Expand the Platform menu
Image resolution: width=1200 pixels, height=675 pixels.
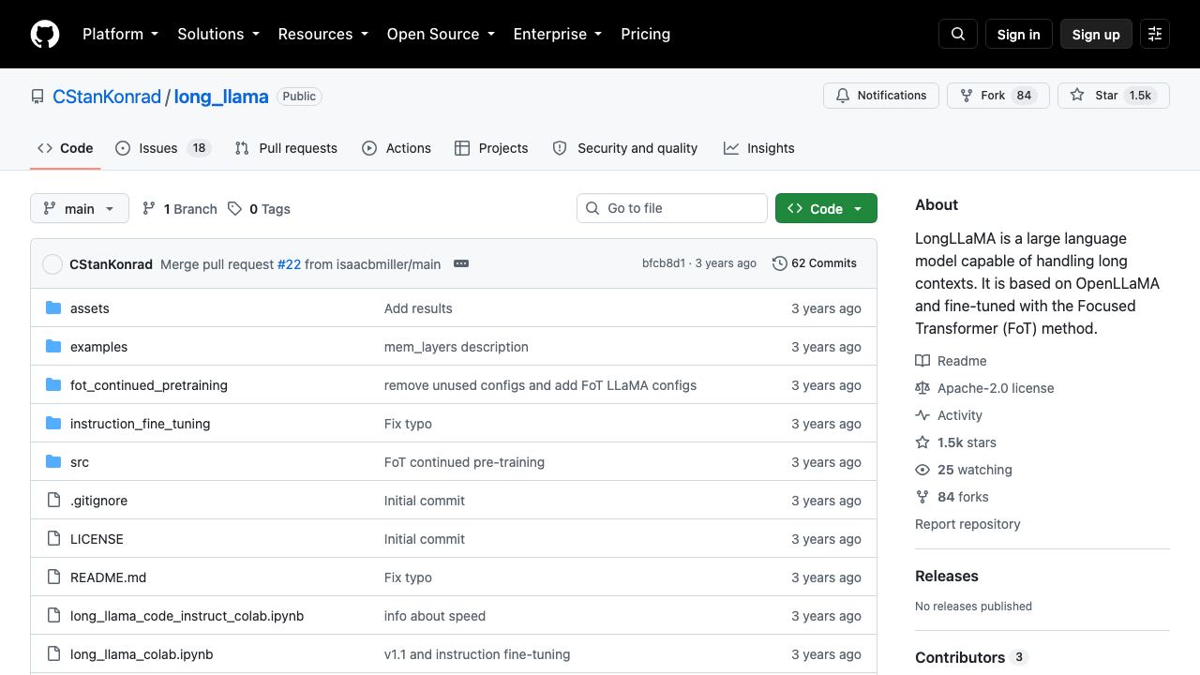[x=120, y=34]
